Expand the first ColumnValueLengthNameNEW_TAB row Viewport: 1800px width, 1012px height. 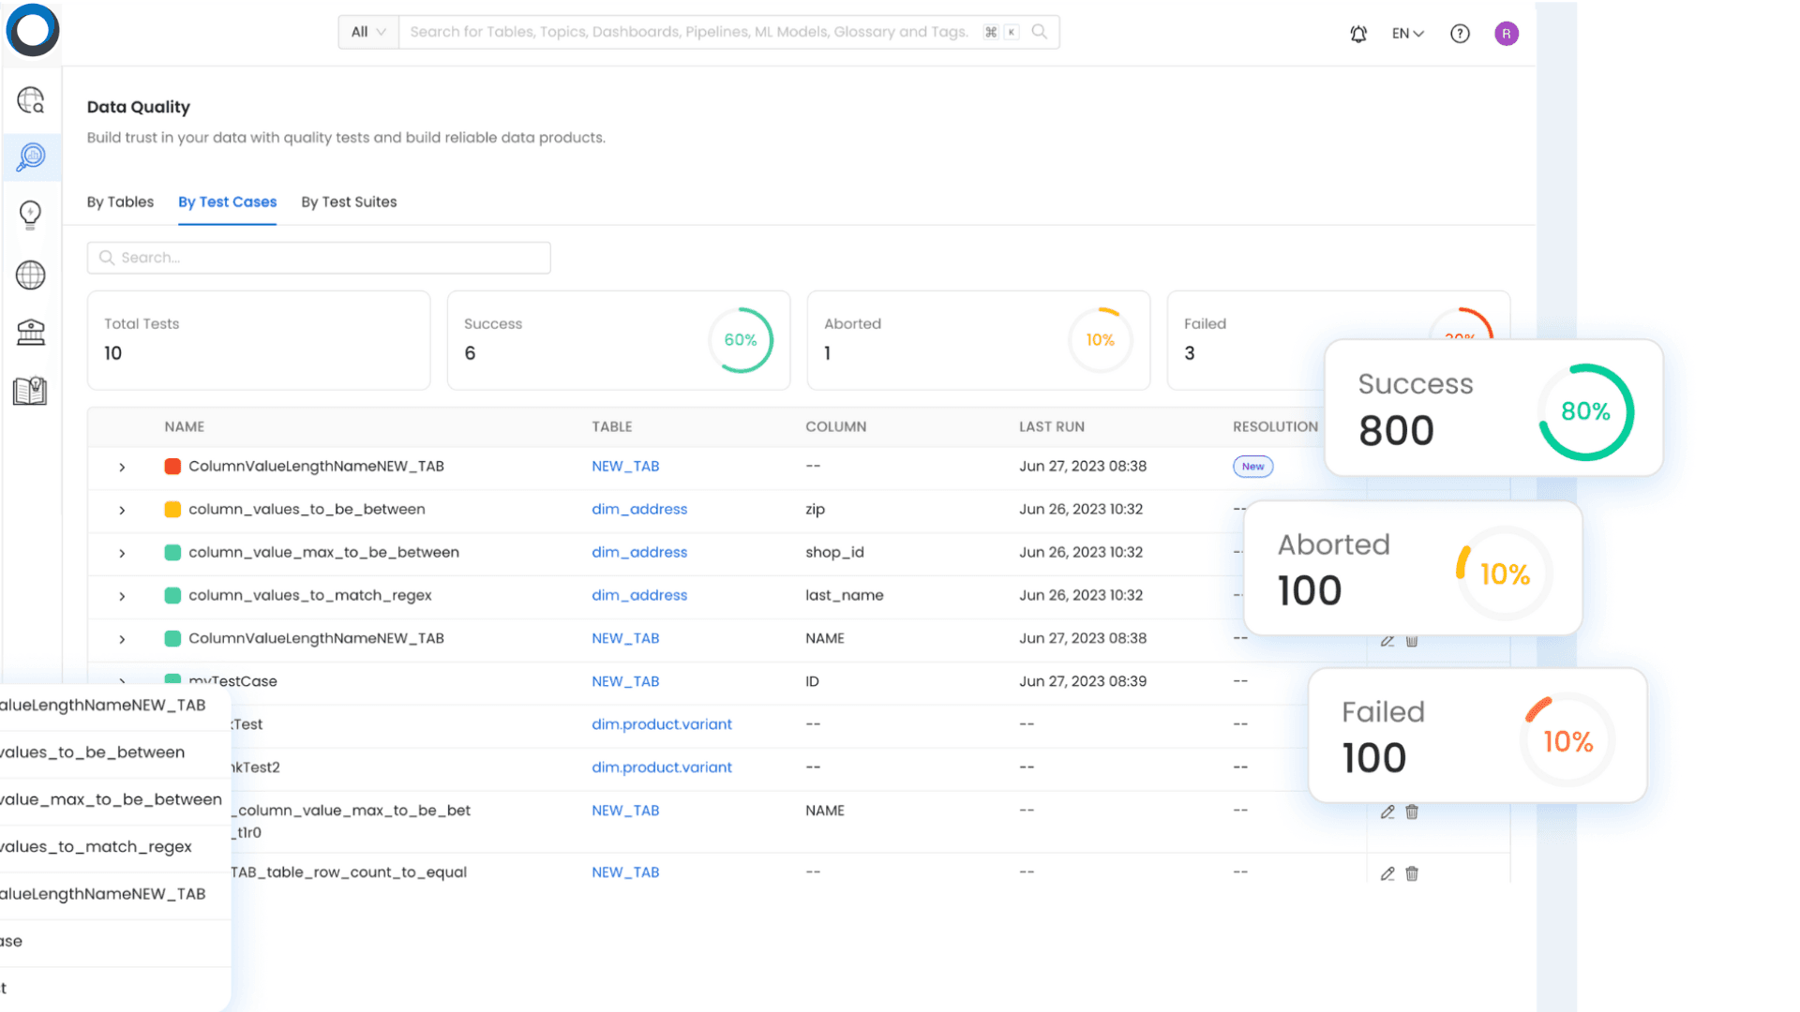coord(122,467)
